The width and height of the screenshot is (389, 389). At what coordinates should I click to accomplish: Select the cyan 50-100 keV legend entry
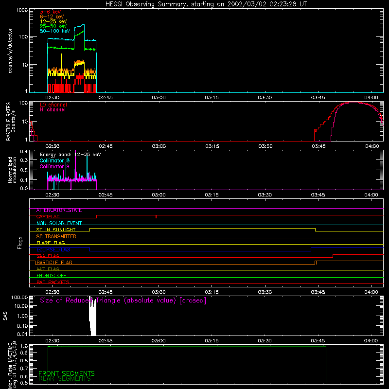55,31
